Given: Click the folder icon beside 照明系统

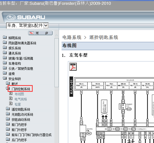Looking at the screenshot, I should 5,37.
